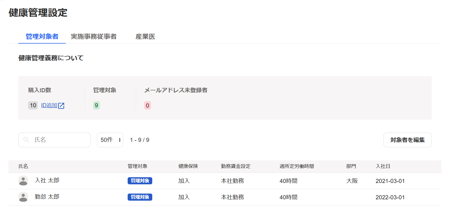451x208 pixels.
Task: Click 加入 in 勤怠 太郎 row
Action: [x=184, y=197]
